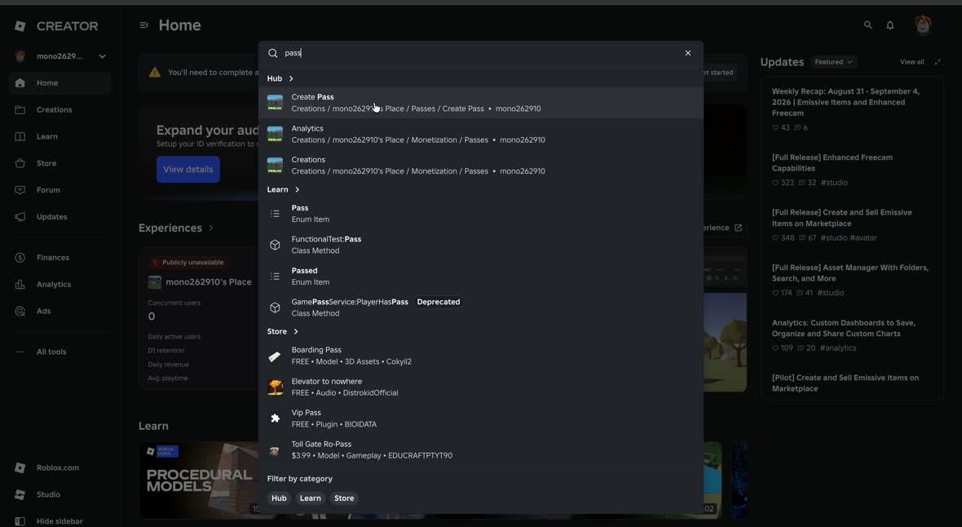Click the collapse icon next to View all
The width and height of the screenshot is (962, 527).
click(938, 62)
